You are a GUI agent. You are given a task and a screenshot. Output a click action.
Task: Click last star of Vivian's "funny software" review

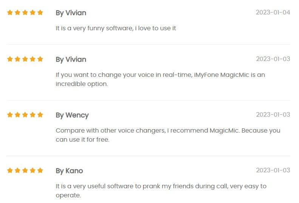pos(40,12)
